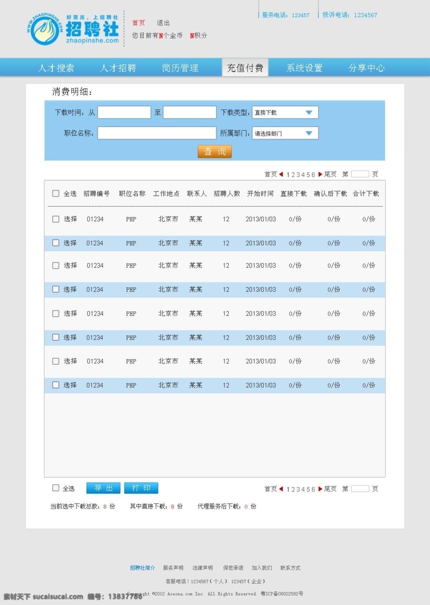Click the 加入我们 footer link

pos(262,568)
